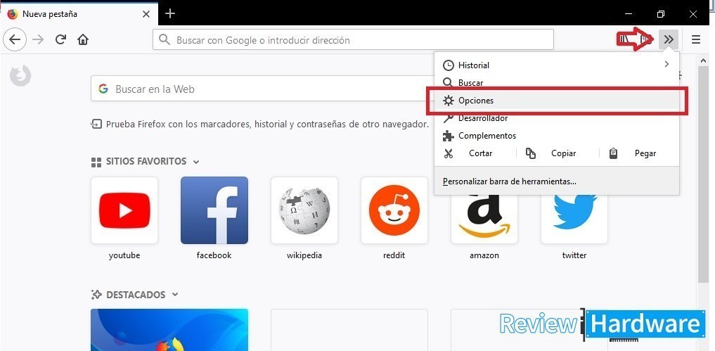Viewport: 715px width, 351px height.
Task: Click the Destacados sparkle icon
Action: (x=96, y=295)
